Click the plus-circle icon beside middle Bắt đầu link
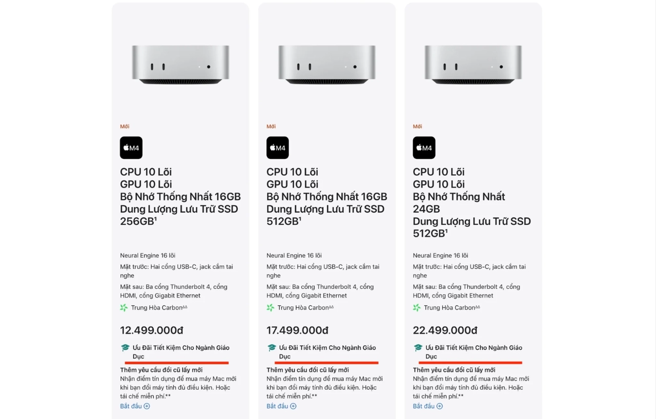This screenshot has width=656, height=419. click(293, 406)
